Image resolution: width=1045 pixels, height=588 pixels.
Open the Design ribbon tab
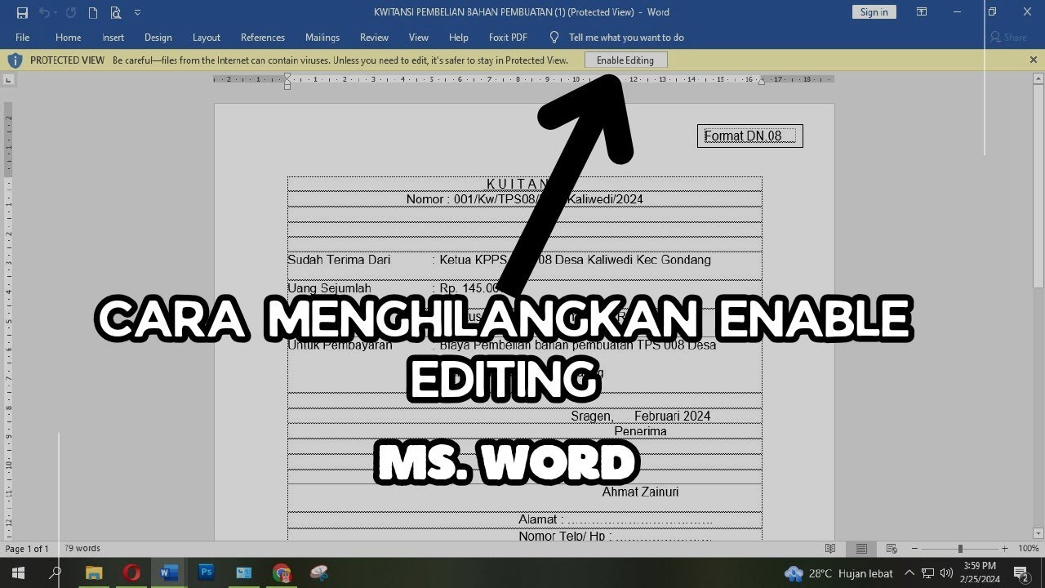click(158, 38)
